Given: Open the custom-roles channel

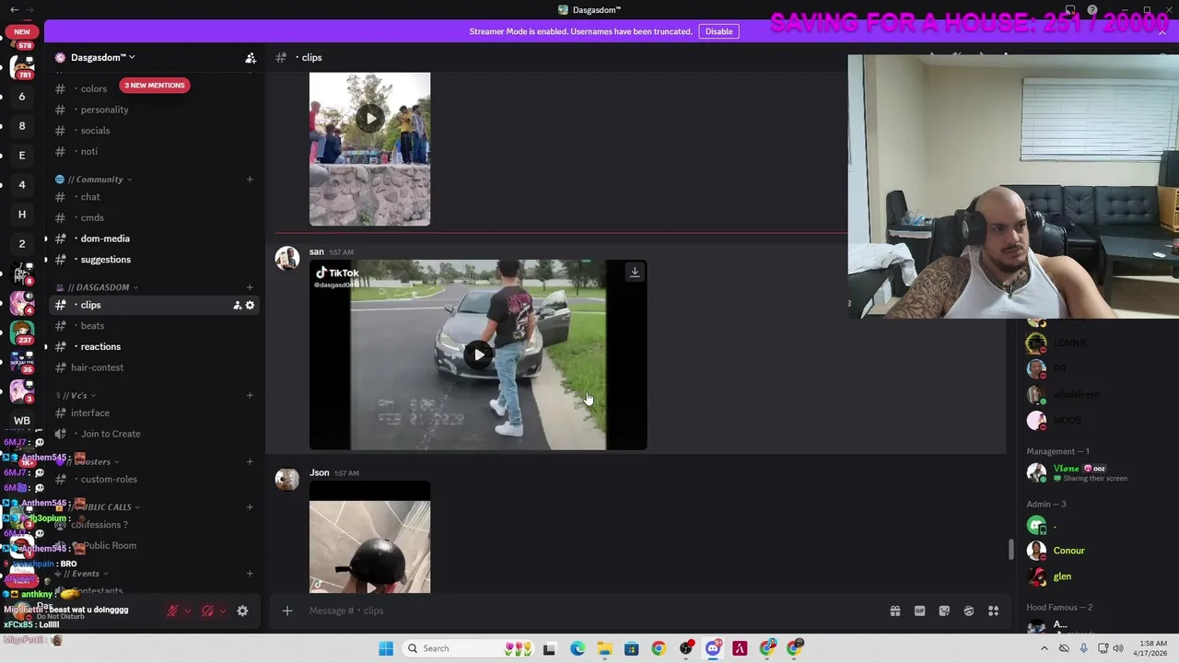Looking at the screenshot, I should [153, 479].
